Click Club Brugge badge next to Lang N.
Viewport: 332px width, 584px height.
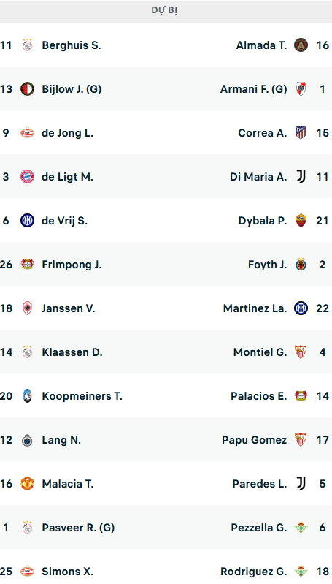tap(27, 440)
